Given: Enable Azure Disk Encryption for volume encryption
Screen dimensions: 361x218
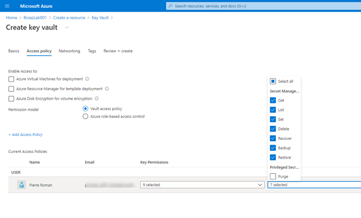Looking at the screenshot, I should pos(12,99).
